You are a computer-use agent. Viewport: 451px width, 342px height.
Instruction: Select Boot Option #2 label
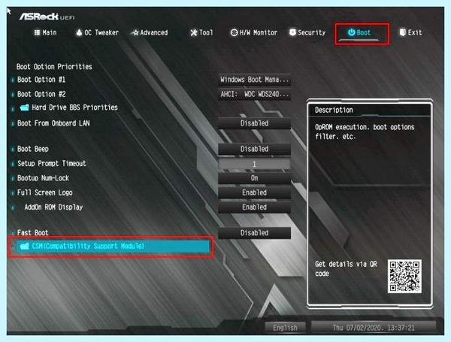(41, 95)
